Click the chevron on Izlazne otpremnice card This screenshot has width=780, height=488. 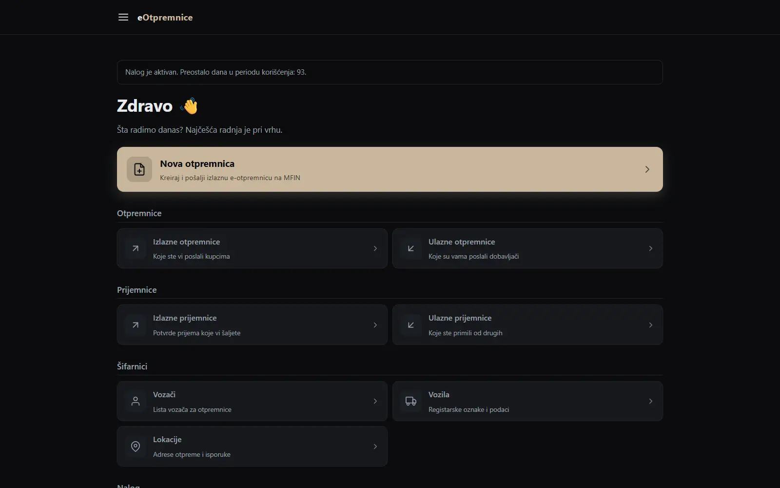coord(375,248)
